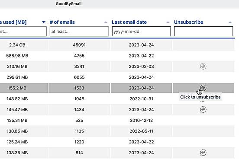Focus the space used filter field
The width and height of the screenshot is (239, 159).
[x=23, y=32]
